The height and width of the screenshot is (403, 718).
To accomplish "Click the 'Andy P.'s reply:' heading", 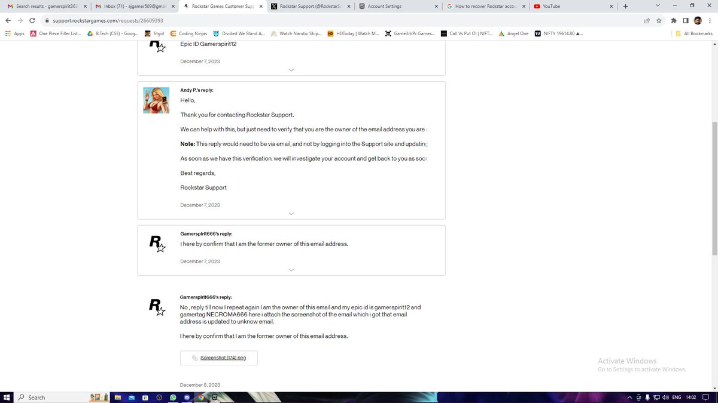I will 197,90.
